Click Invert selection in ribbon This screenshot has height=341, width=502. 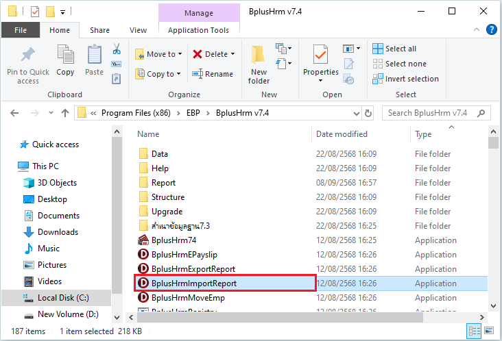pyautogui.click(x=405, y=79)
